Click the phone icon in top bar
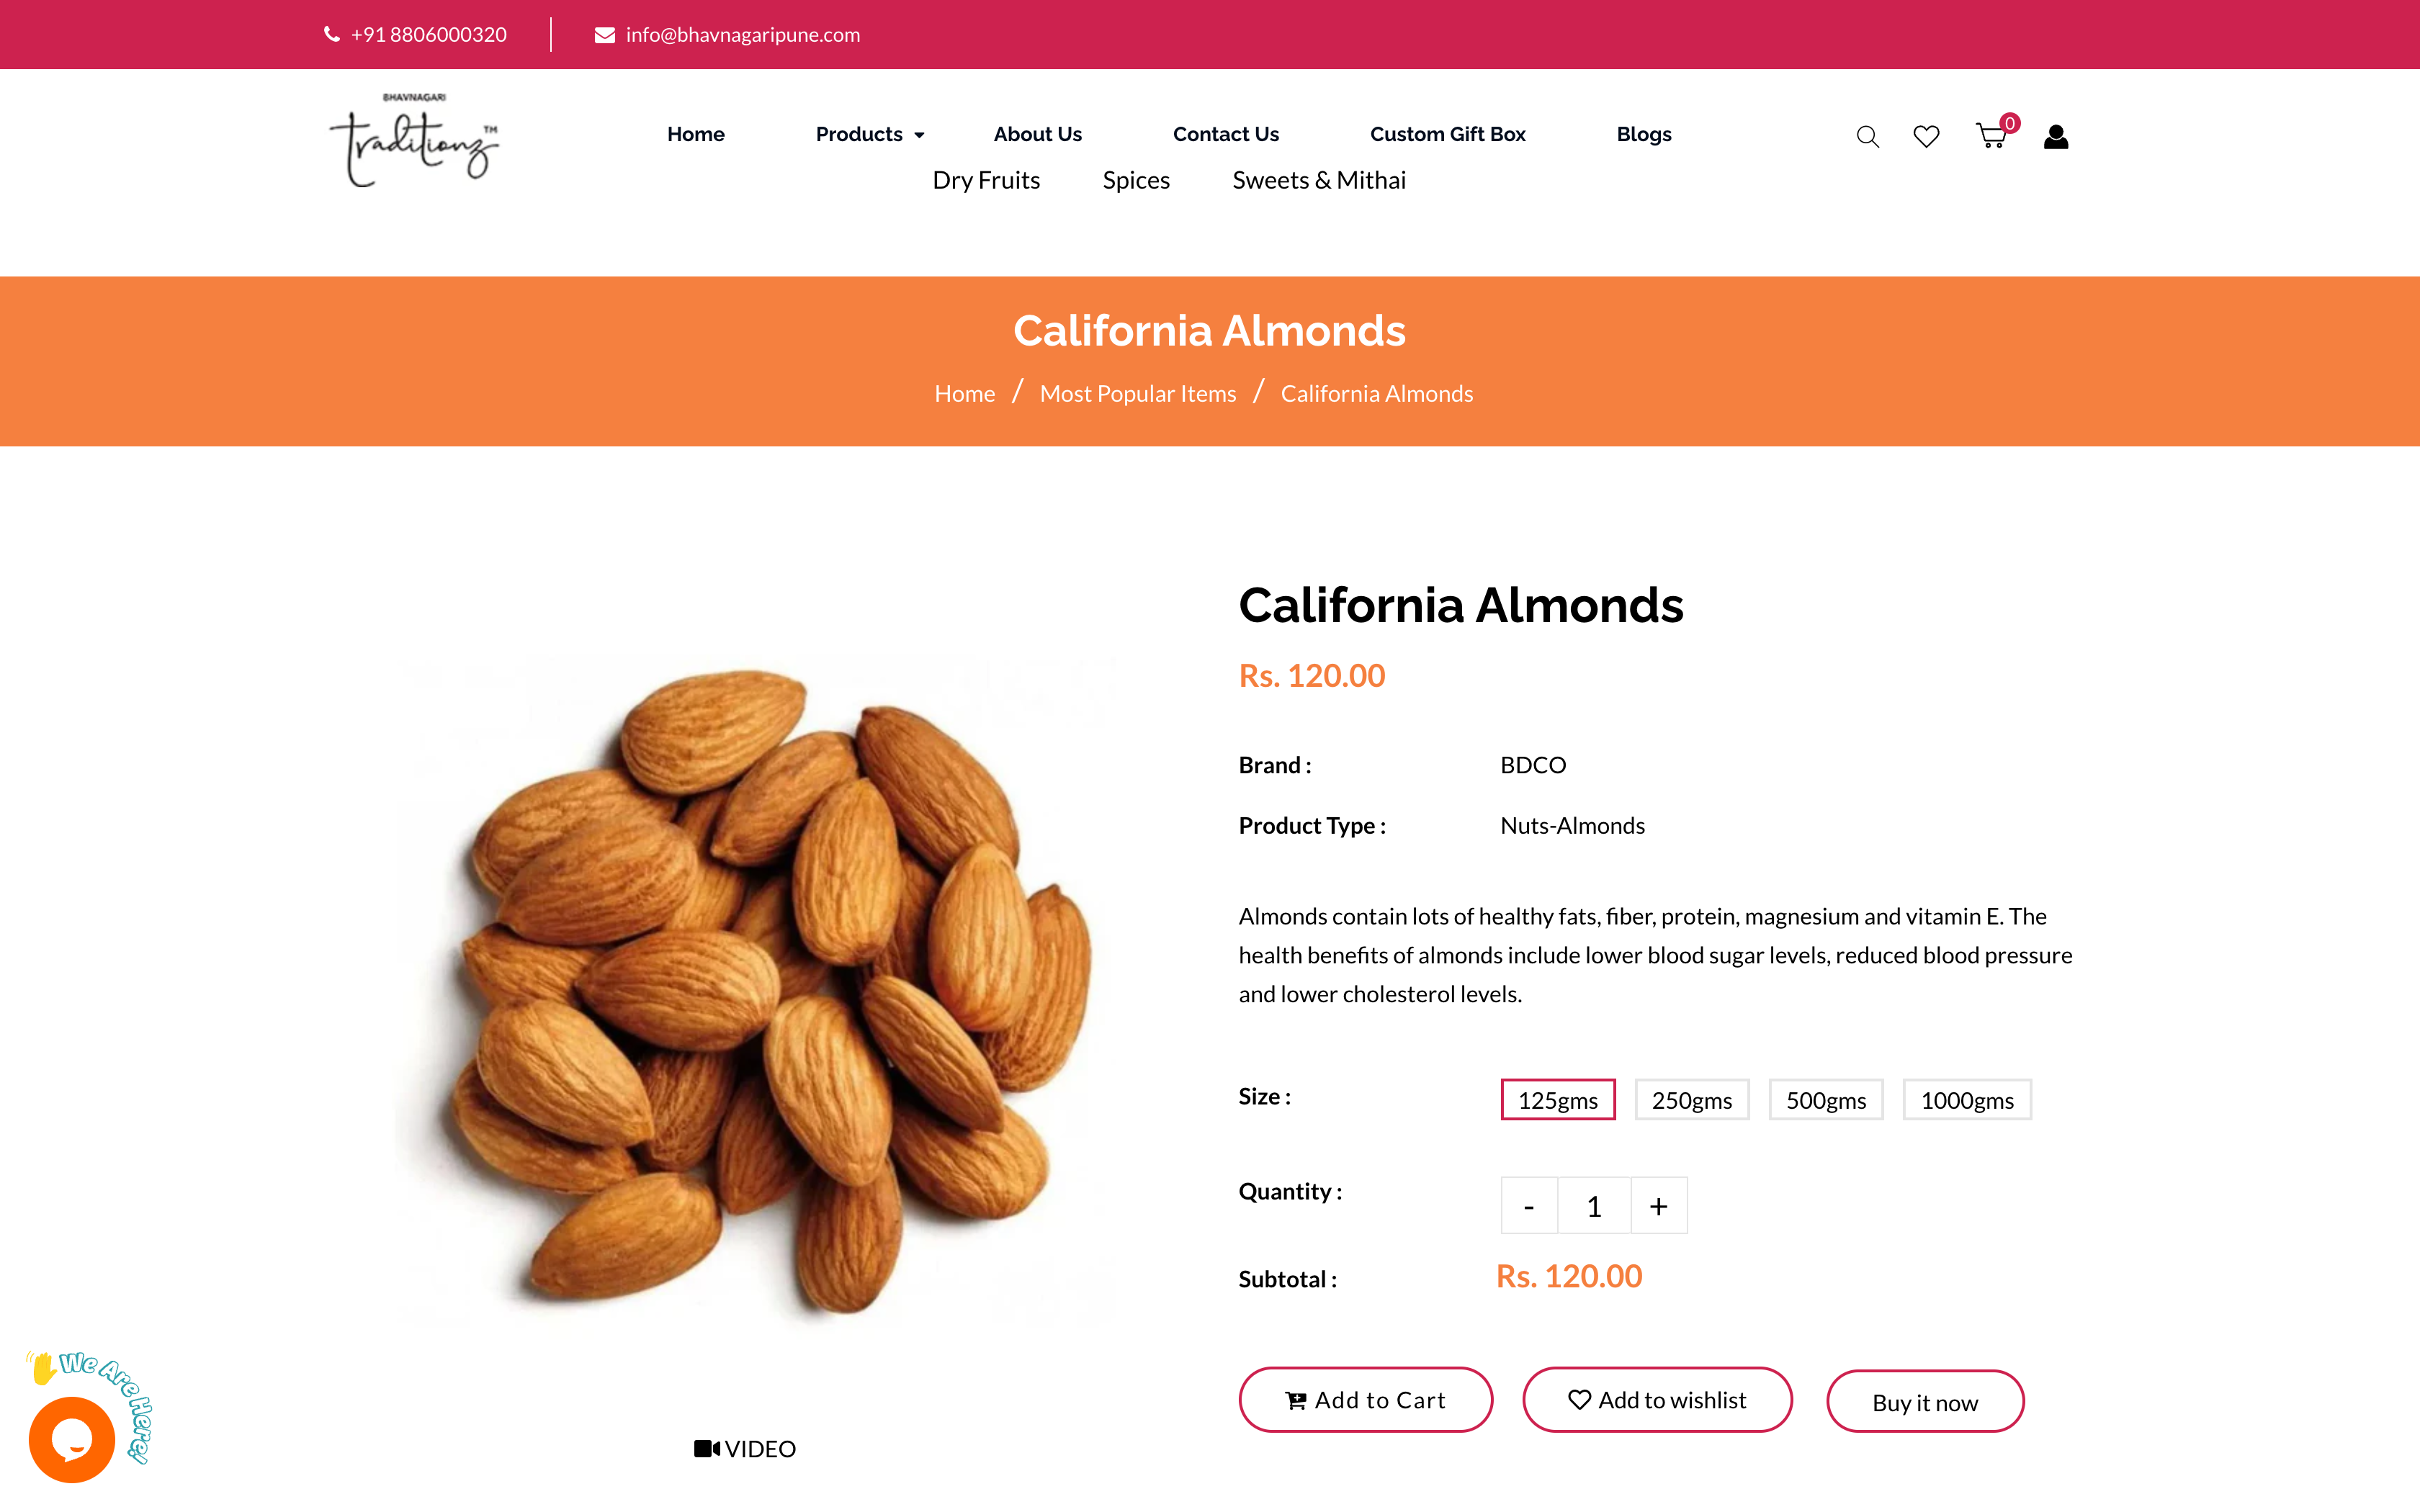Viewport: 2420px width, 1512px height. point(332,34)
